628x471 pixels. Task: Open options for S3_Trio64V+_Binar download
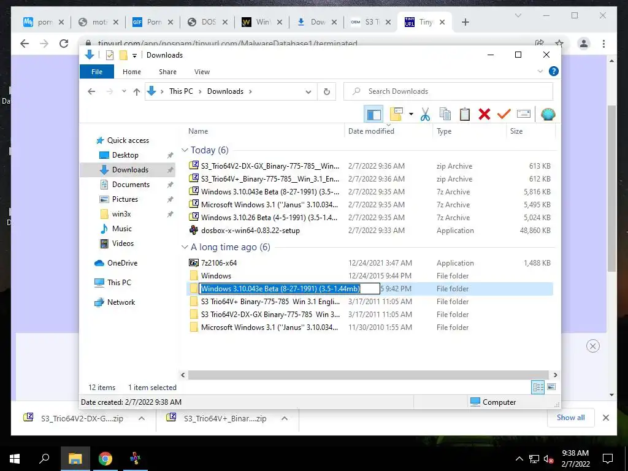coord(285,418)
